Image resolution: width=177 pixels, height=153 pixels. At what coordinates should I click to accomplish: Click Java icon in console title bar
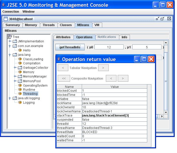click(4, 5)
